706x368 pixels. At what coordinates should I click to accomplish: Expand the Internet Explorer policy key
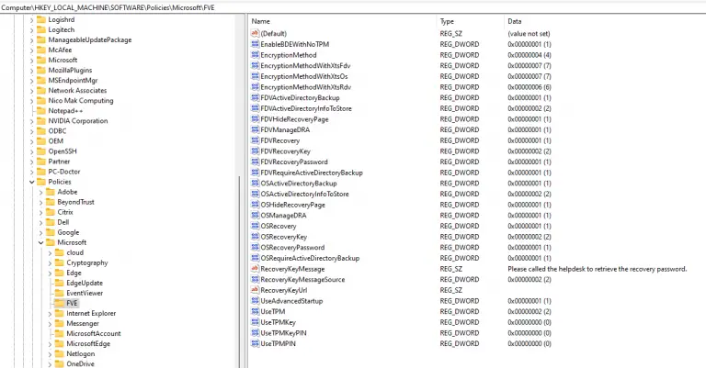(x=50, y=314)
